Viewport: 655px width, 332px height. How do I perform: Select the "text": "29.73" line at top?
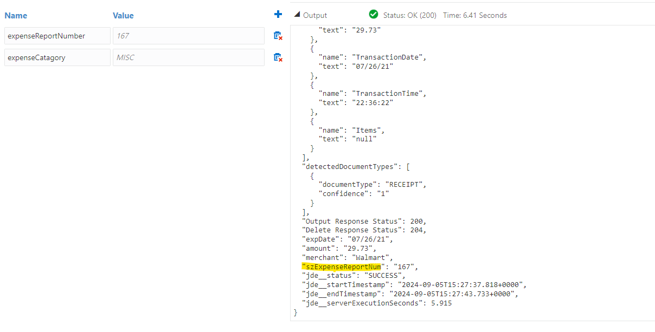point(350,30)
